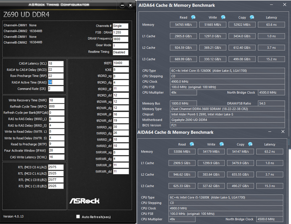291x224 pixels.
Task: Click BIOS Version F21 field
Action: pos(227,125)
